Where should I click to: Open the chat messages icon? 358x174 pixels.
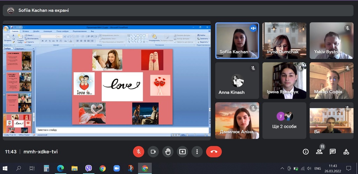333,152
